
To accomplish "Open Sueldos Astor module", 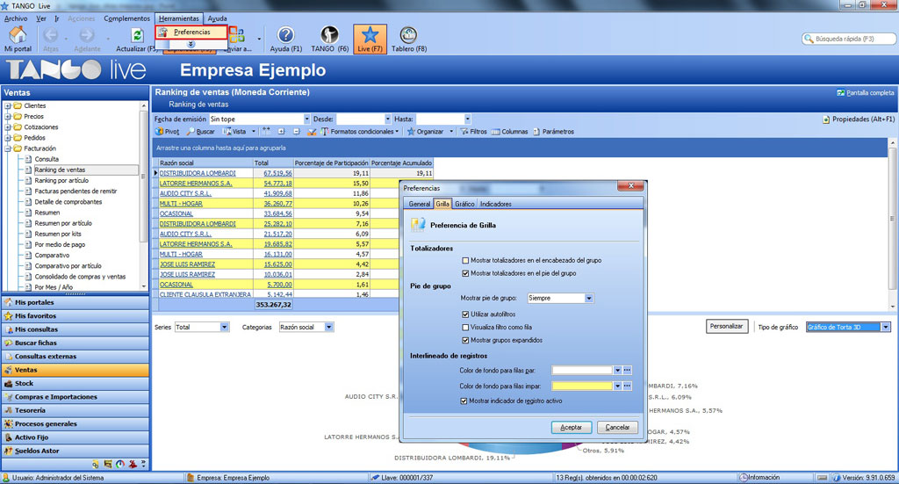I will tap(76, 451).
